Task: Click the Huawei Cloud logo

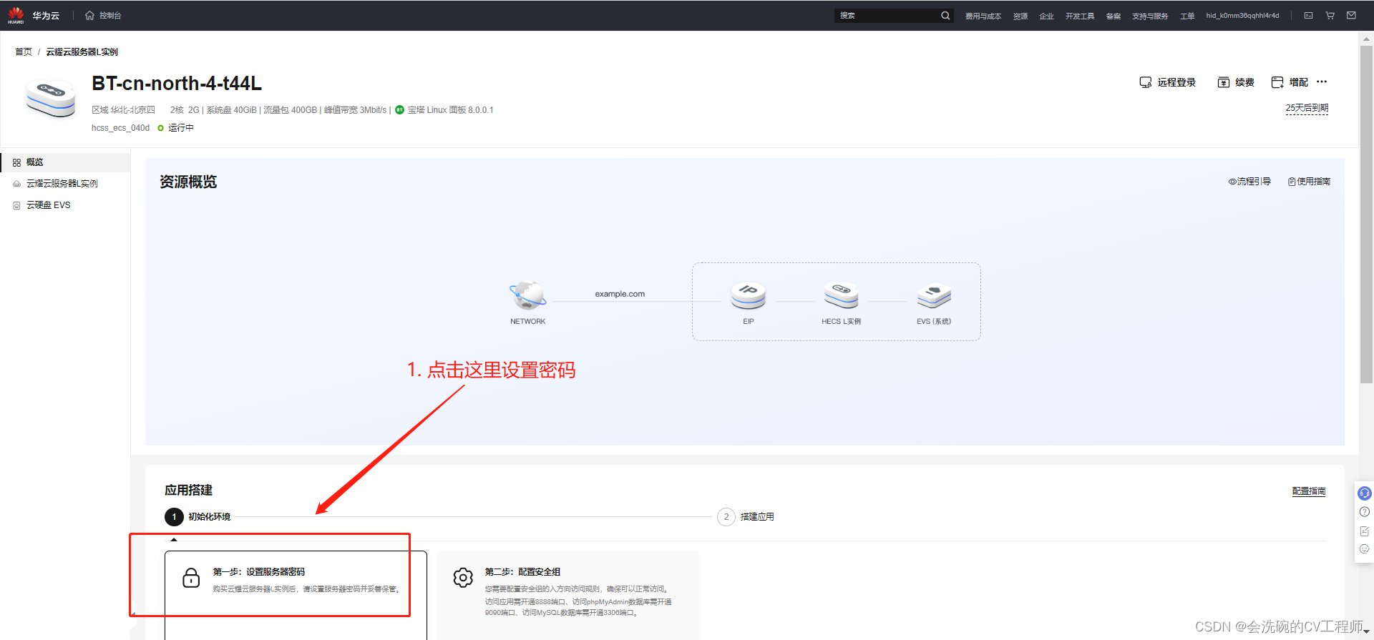Action: coord(34,15)
